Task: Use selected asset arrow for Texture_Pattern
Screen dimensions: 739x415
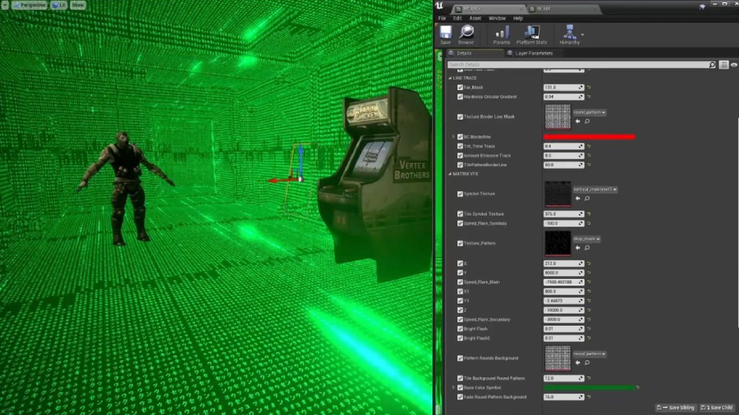Action: (x=578, y=248)
